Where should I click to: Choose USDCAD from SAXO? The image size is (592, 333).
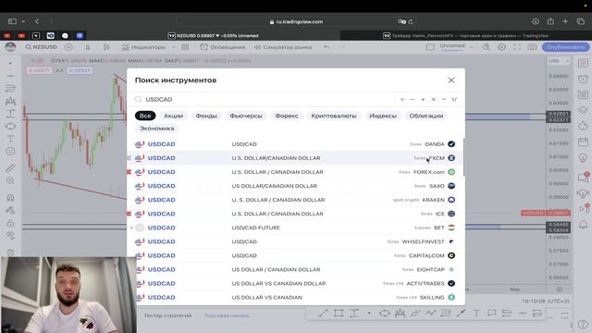tap(295, 186)
